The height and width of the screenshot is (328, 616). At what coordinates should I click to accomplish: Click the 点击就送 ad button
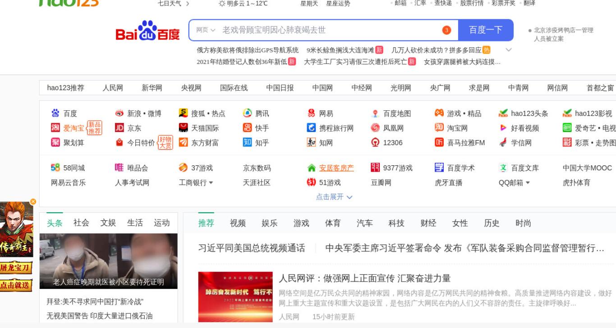(16, 285)
